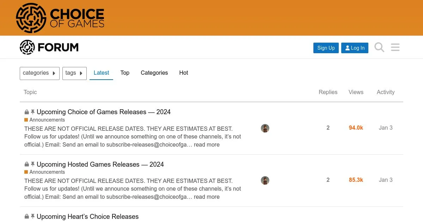
Task: Open Upcoming Heart's Choice Releases topic
Action: click(88, 216)
